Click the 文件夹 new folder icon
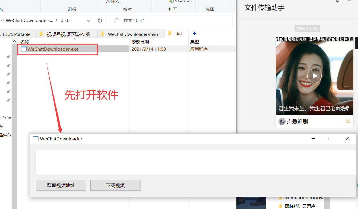This screenshot has width=358, height=209. click(x=113, y=1)
